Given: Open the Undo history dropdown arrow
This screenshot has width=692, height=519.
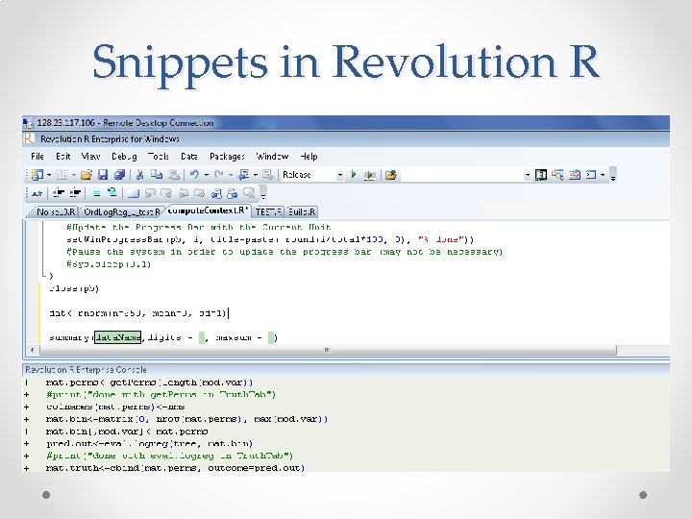Looking at the screenshot, I should [x=206, y=175].
